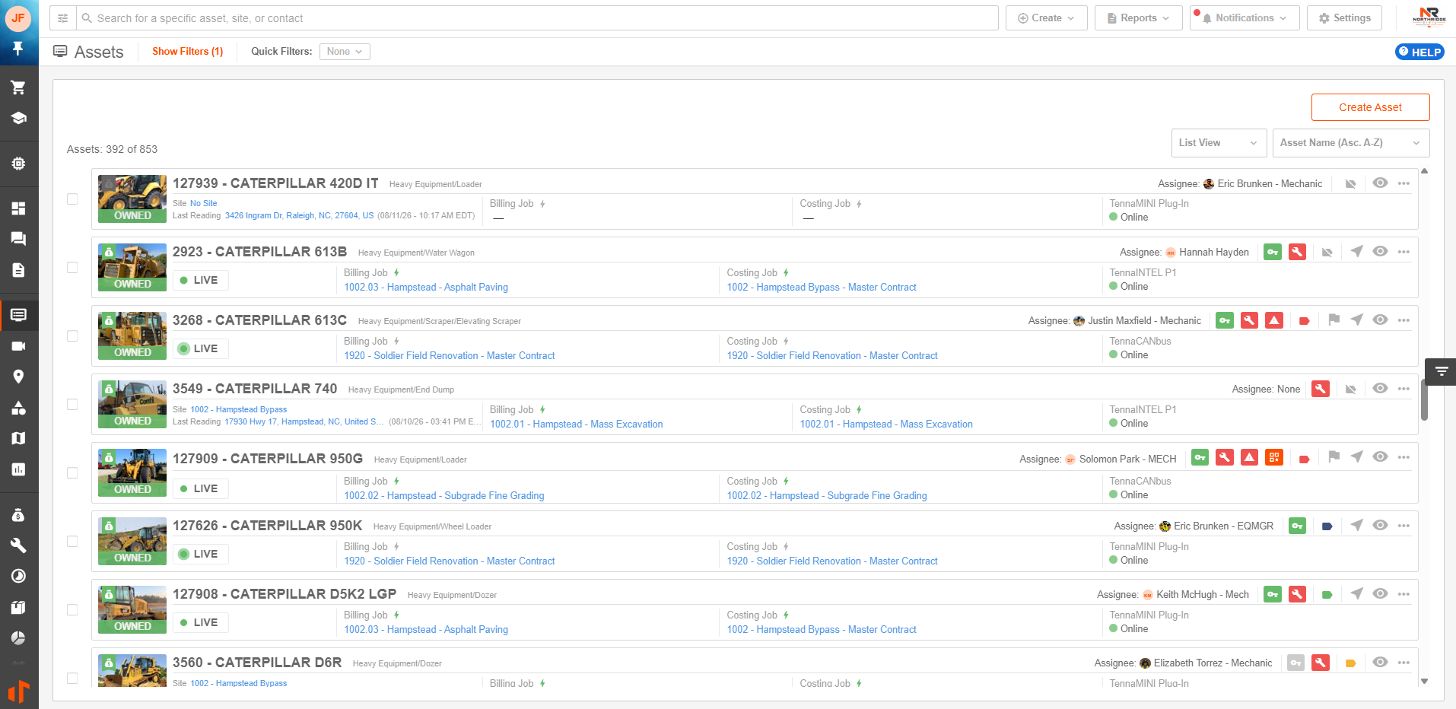Open the pie chart icon in sidebar
Image resolution: width=1456 pixels, height=709 pixels.
(18, 637)
